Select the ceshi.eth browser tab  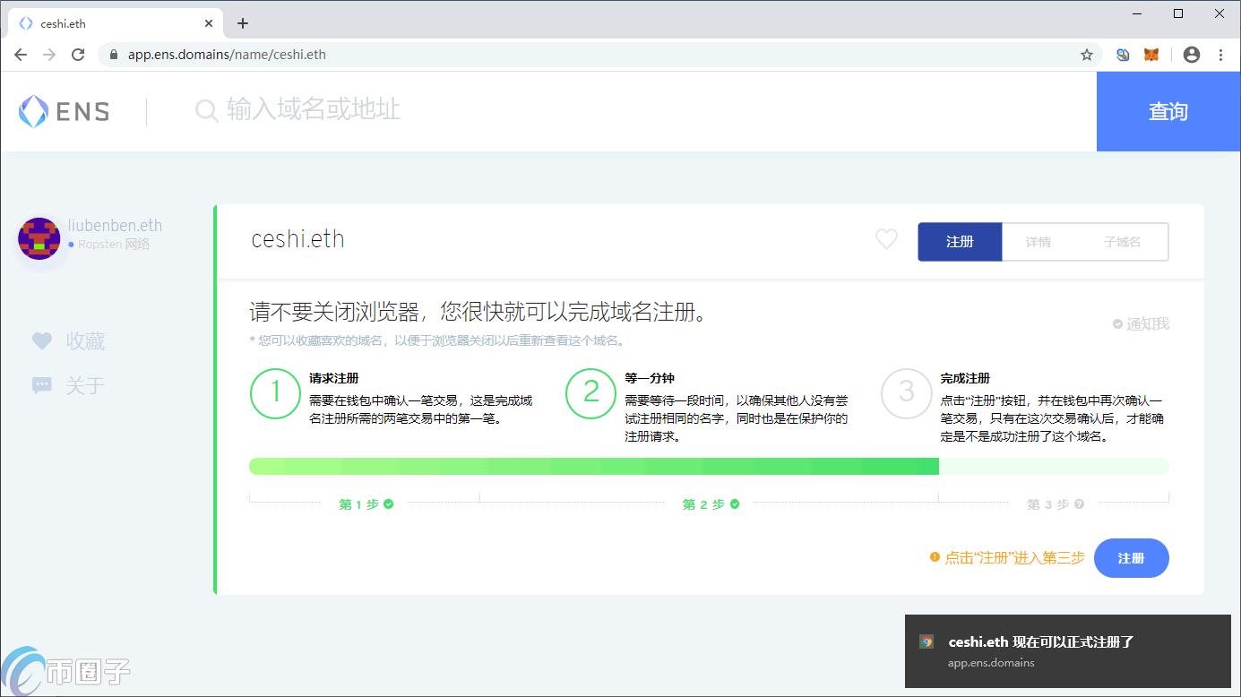[x=115, y=23]
